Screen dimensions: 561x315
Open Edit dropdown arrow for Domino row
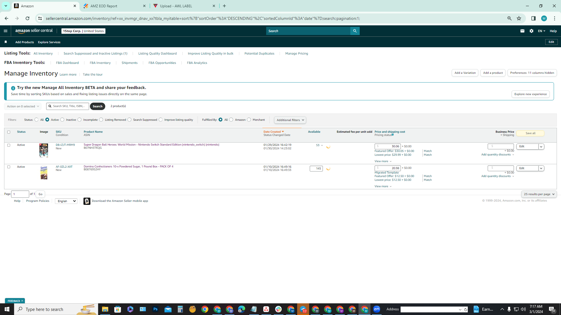541,168
